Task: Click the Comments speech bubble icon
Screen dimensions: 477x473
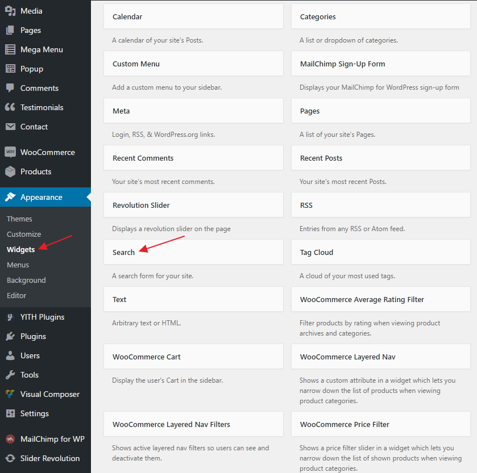Action: pos(10,88)
